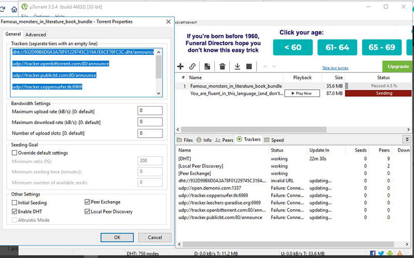Select Famous_monsters_in_literature_book_bundle torrent row
414x258 pixels.
(293, 86)
